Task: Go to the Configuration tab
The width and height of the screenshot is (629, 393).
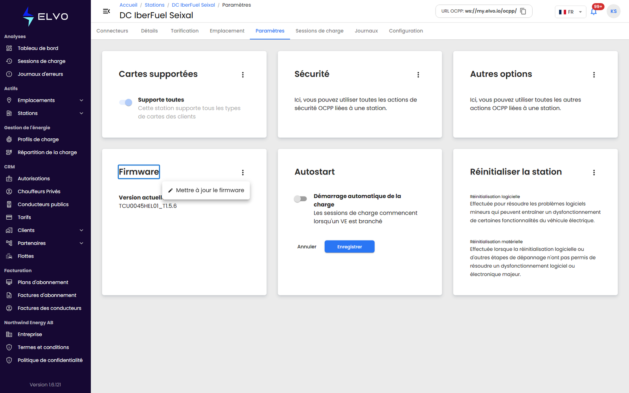Action: [406, 31]
